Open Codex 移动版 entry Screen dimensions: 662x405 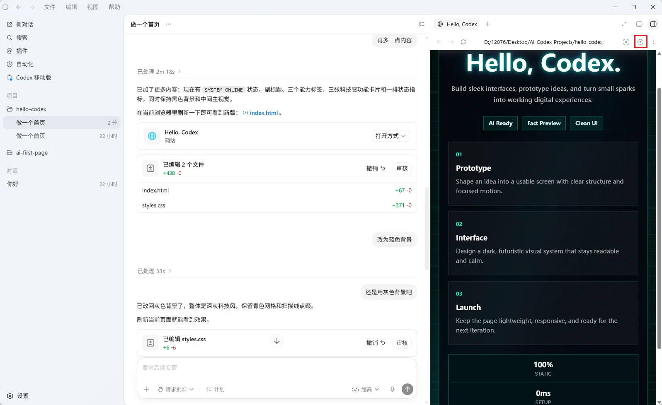coord(29,77)
